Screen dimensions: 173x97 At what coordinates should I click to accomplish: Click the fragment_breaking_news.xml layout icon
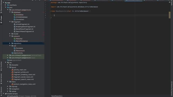(12, 75)
